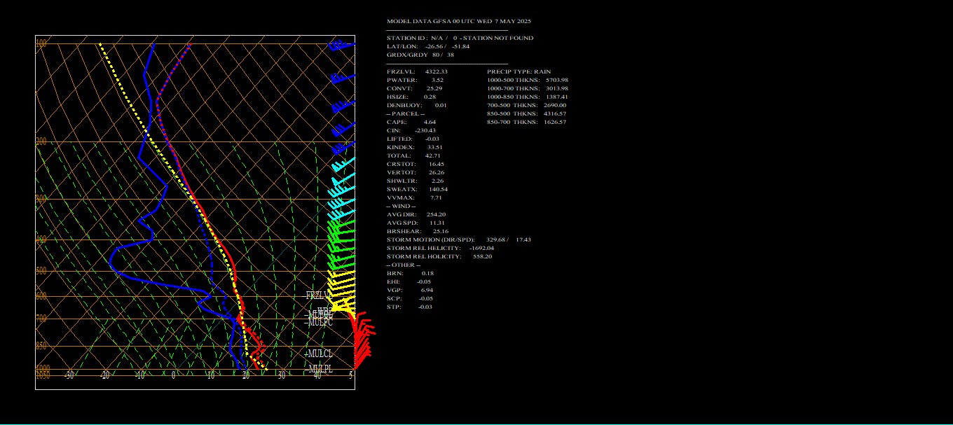953x425 pixels.
Task: Click the 100 pressure level label
Action: pos(41,44)
